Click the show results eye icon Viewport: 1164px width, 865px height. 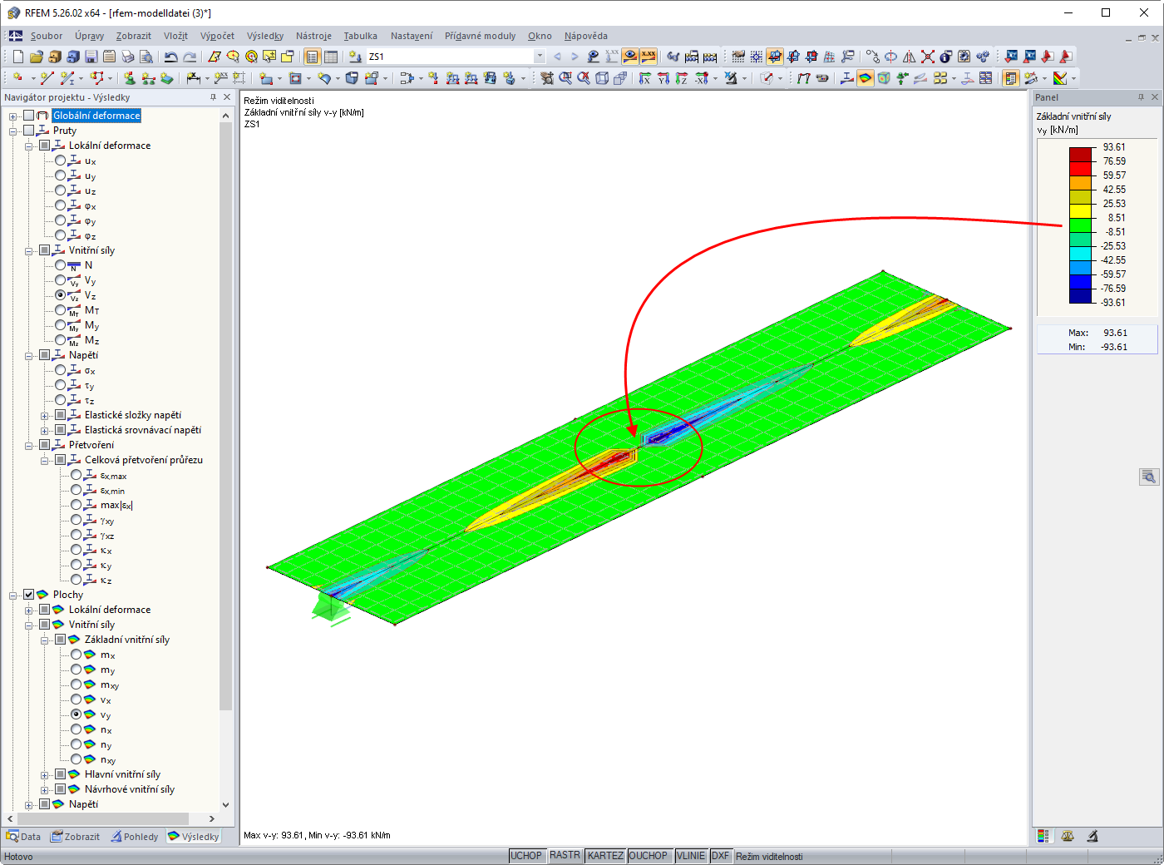point(630,57)
